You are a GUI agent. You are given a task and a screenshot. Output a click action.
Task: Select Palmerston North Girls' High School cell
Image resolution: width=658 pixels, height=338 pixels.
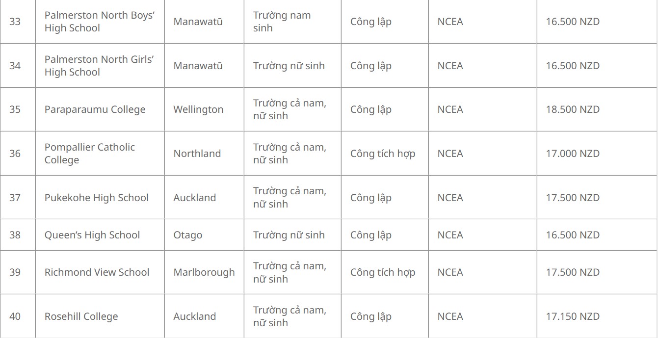[99, 66]
